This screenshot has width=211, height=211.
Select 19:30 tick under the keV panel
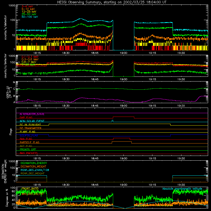181,53
